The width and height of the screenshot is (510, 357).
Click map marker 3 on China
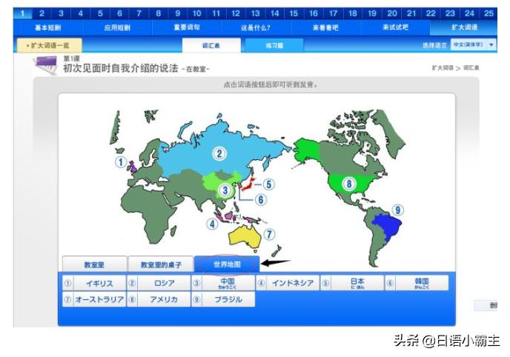coord(225,190)
